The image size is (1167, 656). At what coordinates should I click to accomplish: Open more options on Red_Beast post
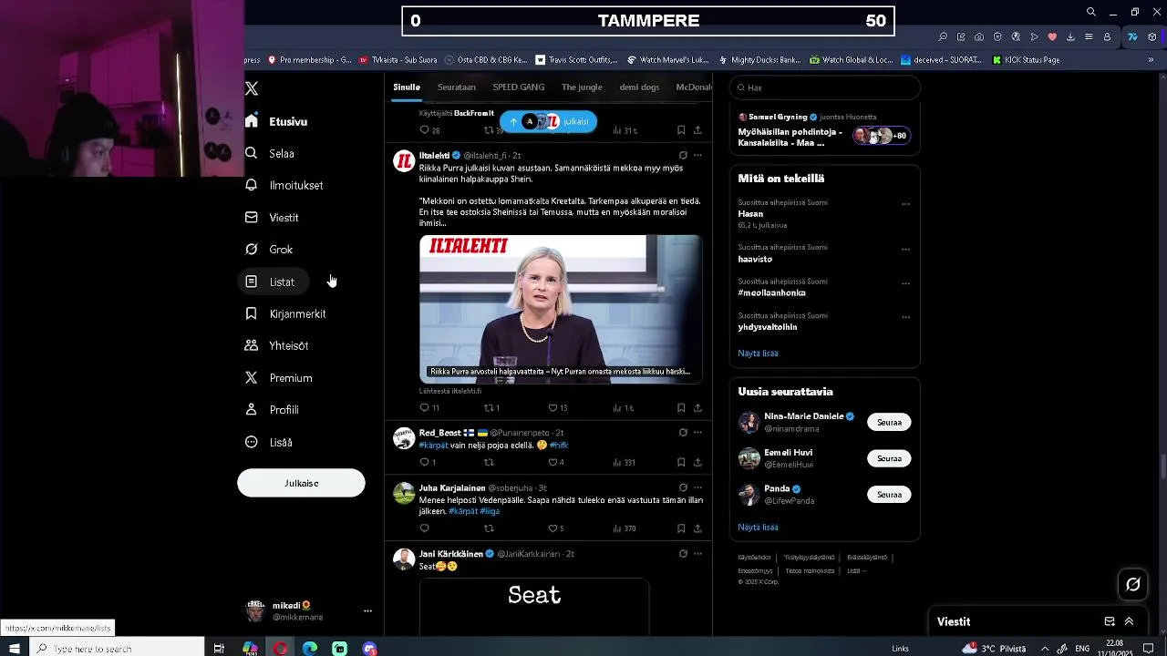[697, 433]
